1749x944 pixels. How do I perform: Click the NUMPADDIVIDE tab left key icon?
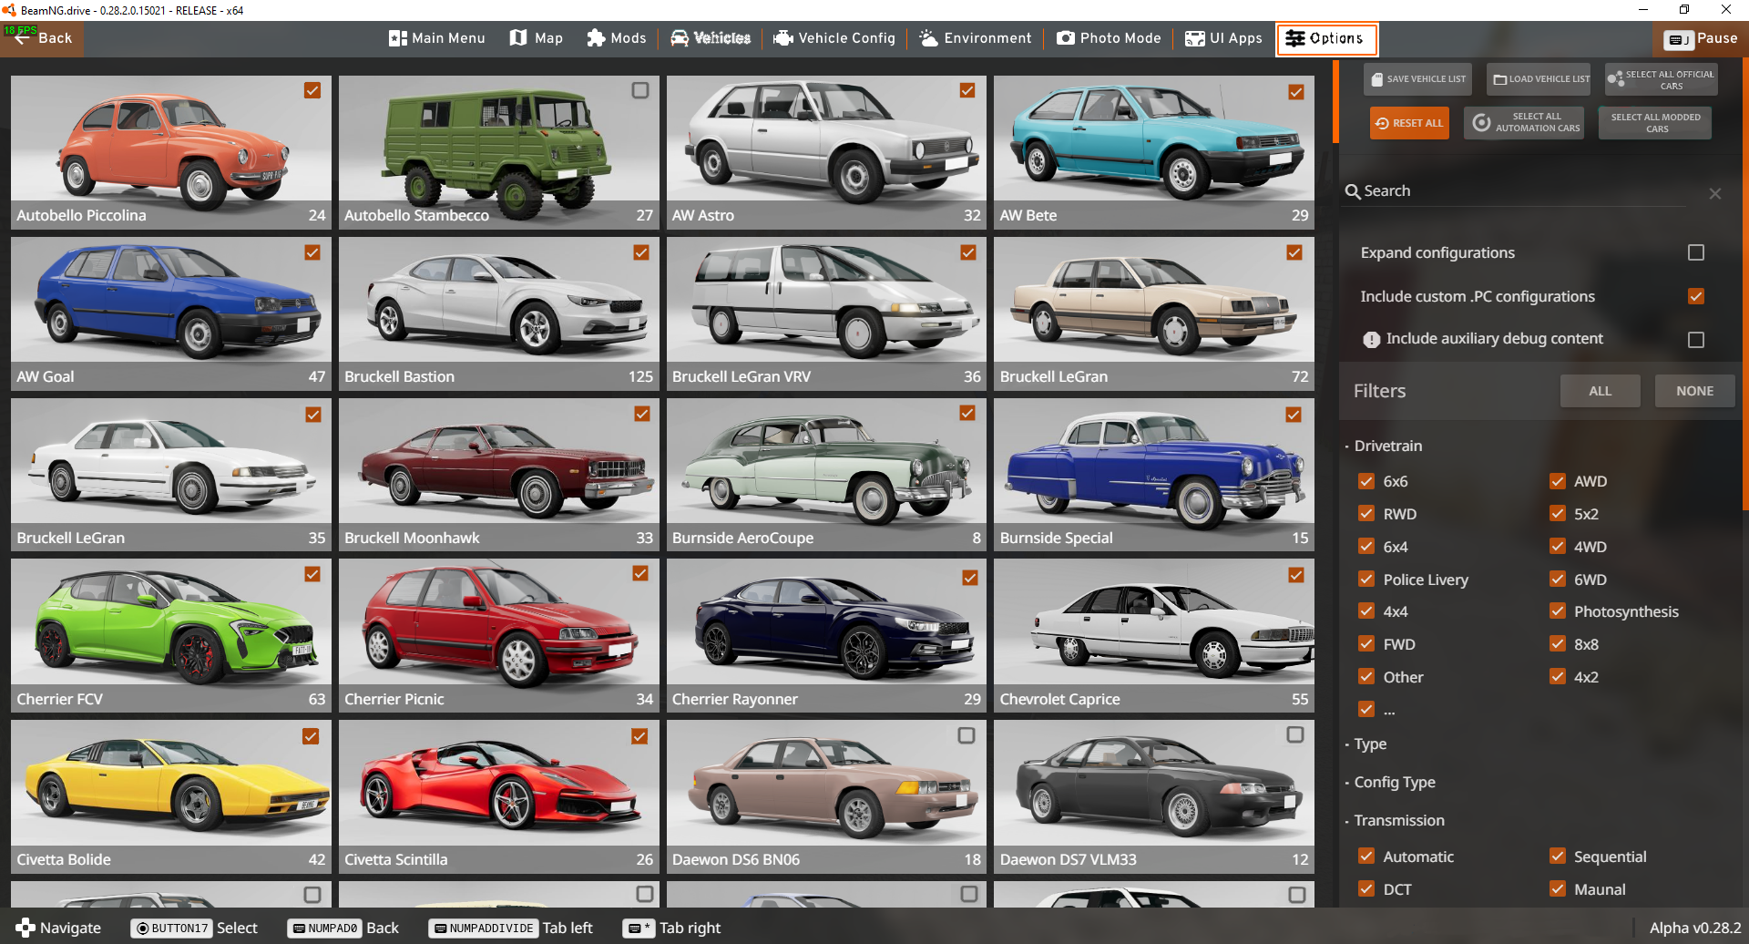(483, 929)
